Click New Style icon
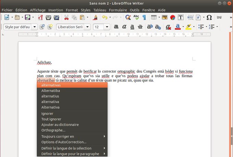The width and height of the screenshot is (233, 157). pyautogui.click(x=50, y=27)
